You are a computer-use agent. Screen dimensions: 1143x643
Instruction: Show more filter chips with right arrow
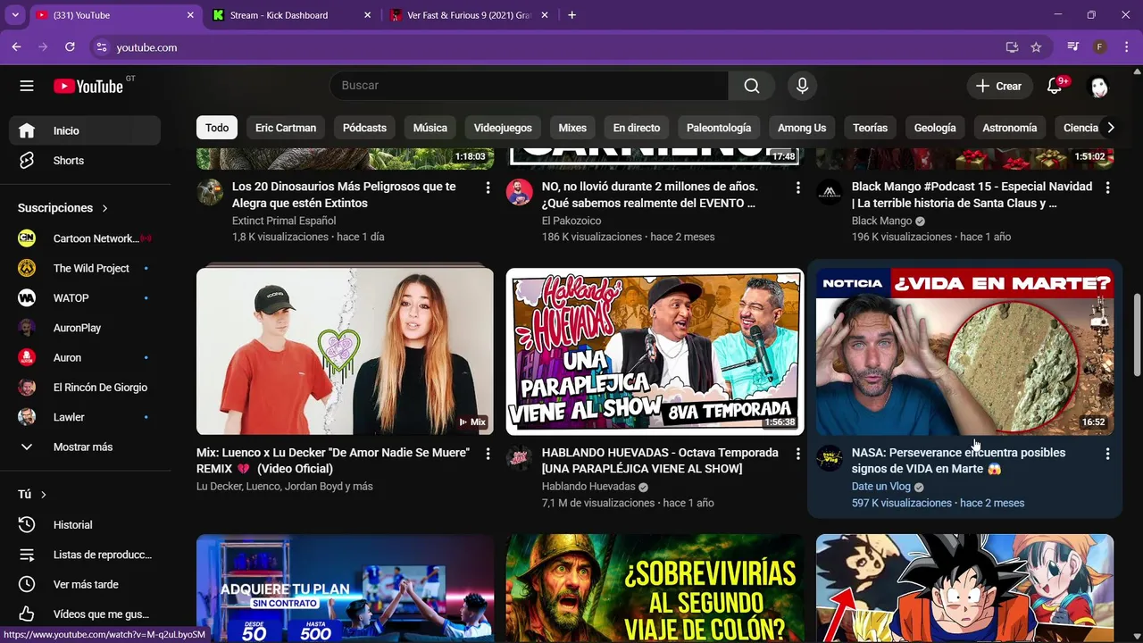1110,128
